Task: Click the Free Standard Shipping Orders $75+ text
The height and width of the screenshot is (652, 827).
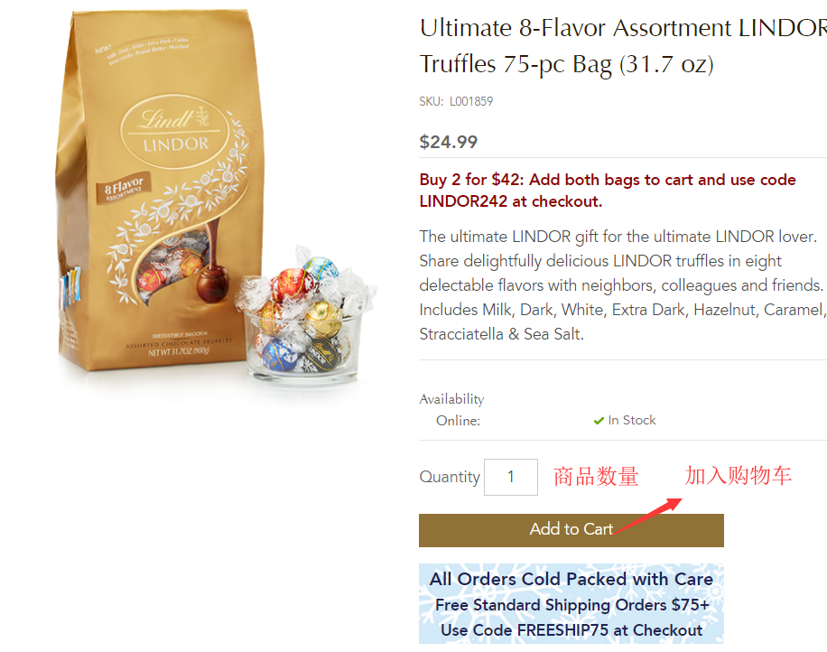Action: (571, 604)
